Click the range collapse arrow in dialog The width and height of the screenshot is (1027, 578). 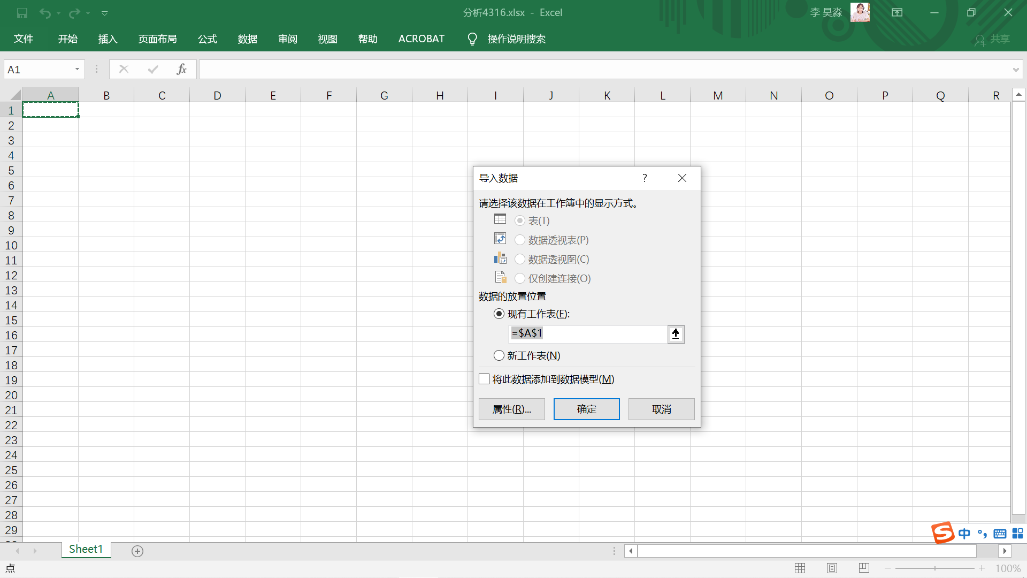[x=676, y=334]
